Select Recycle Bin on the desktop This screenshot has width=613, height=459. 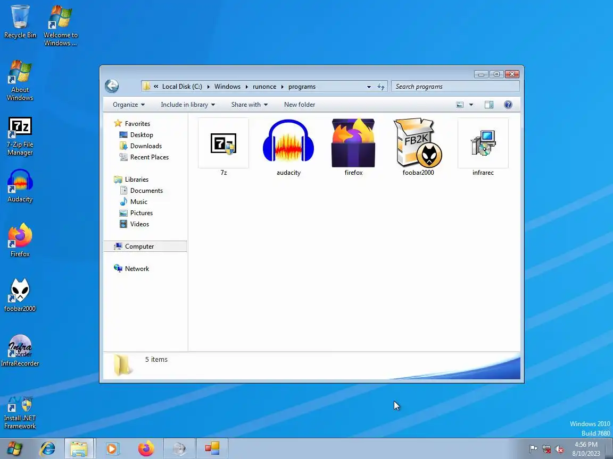coord(20,22)
